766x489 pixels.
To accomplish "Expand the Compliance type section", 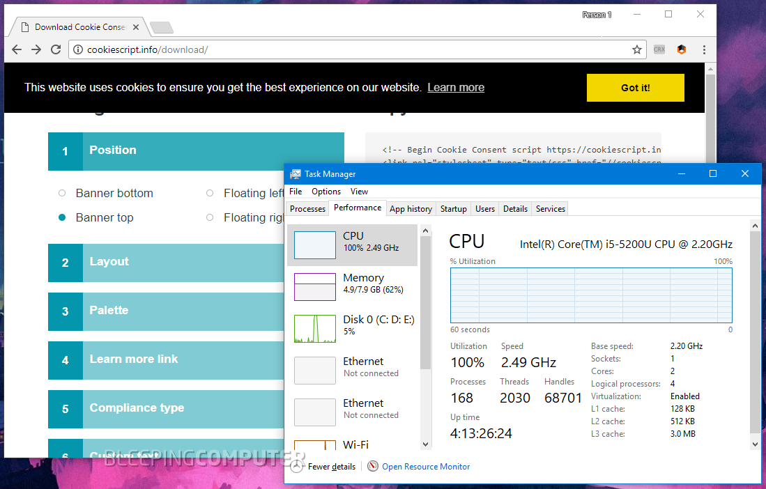I will [166, 409].
